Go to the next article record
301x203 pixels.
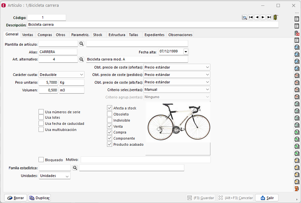pos(263,17)
